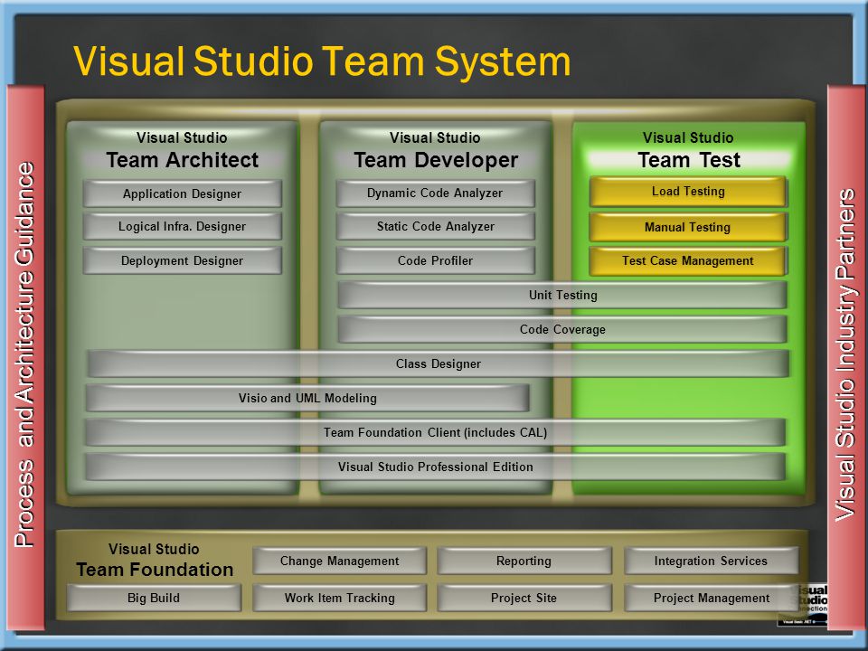Select the Dynamic Code Analyzer box
Image resolution: width=868 pixels, height=651 pixels.
point(435,193)
